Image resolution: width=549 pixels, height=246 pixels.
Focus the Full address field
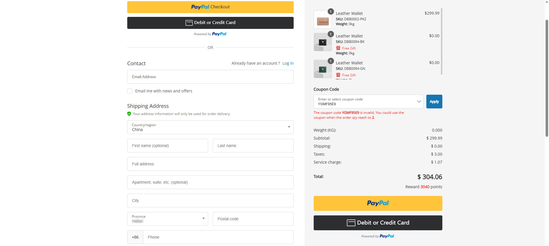pyautogui.click(x=210, y=164)
